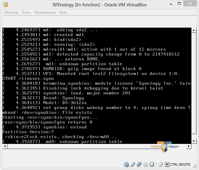Open the Aide menu
This screenshot has width=199, height=170.
pyautogui.click(x=63, y=12)
